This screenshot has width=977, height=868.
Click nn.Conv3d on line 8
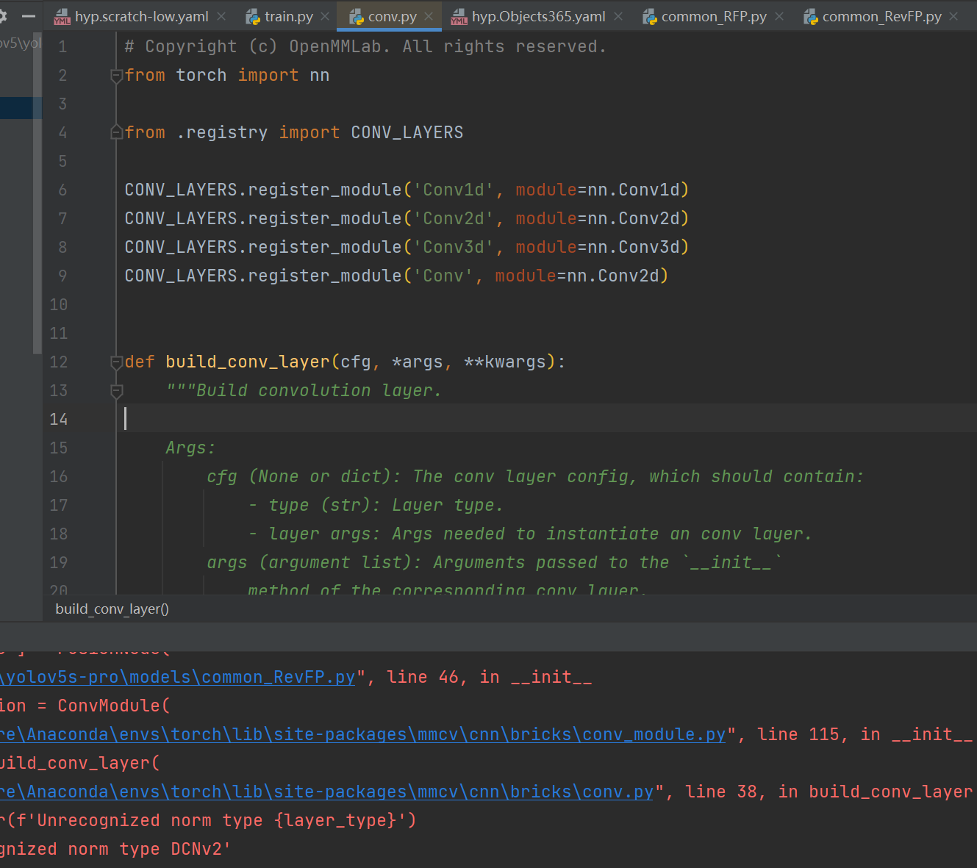(x=634, y=247)
